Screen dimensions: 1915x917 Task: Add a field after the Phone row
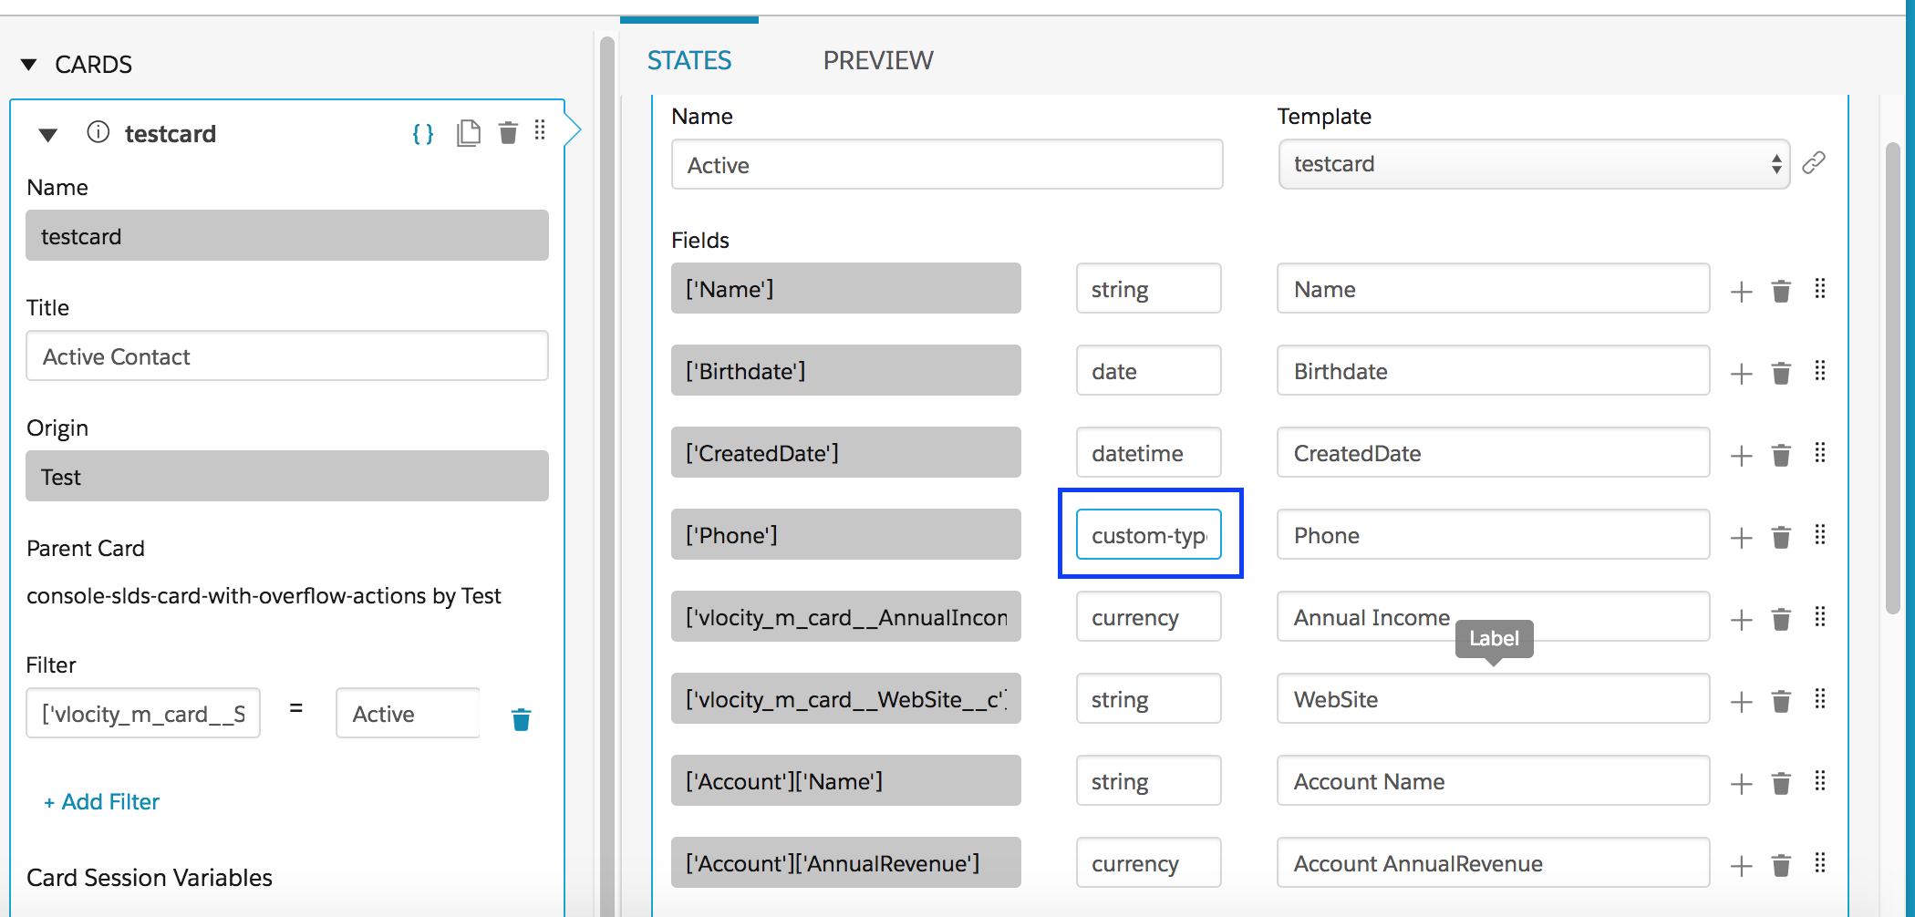1741,538
